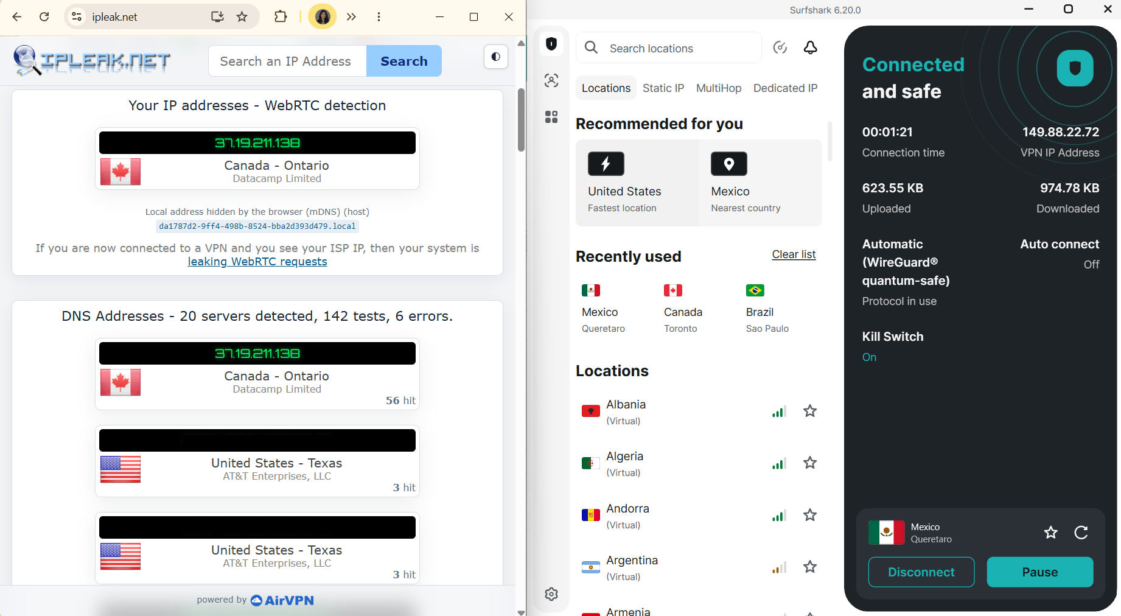Favorite Andorra with its star icon
The image size is (1121, 616).
click(x=810, y=515)
